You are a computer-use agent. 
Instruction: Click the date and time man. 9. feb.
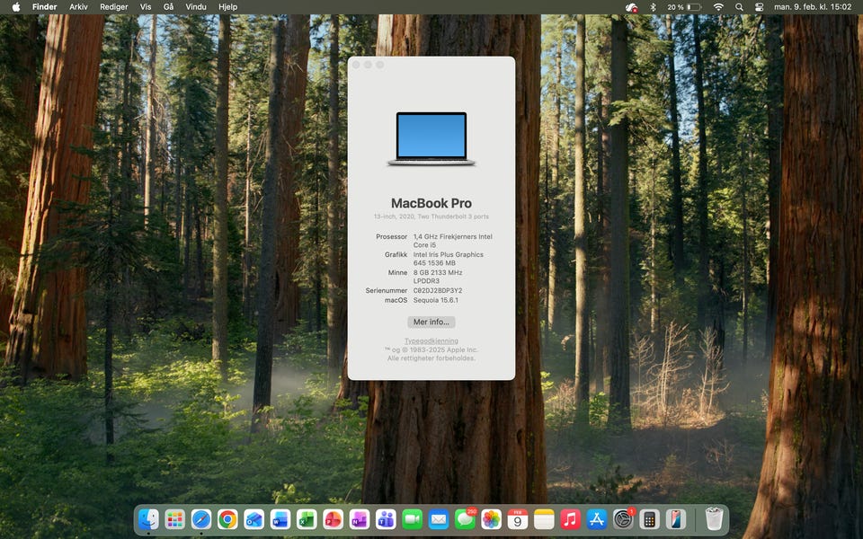[x=813, y=6]
